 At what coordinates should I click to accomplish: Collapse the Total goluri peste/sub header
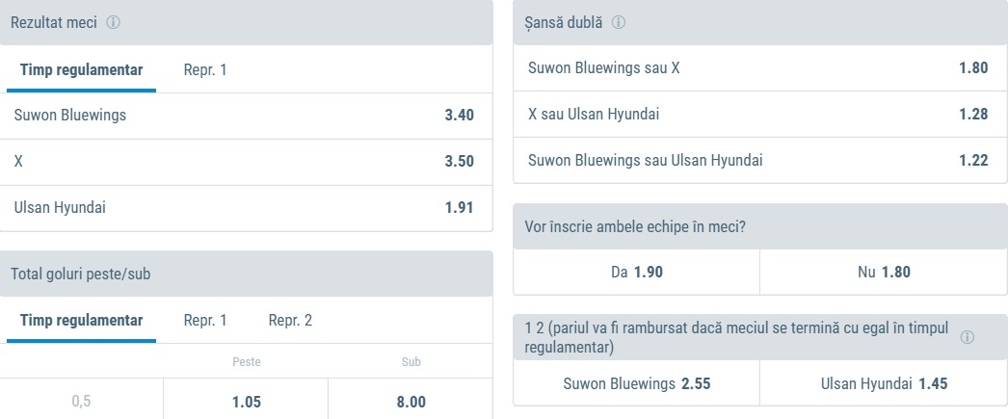pyautogui.click(x=246, y=274)
